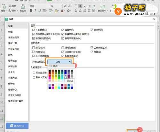Select the Underline toolbar icon
The width and height of the screenshot is (160, 132).
pyautogui.click(x=40, y=10)
